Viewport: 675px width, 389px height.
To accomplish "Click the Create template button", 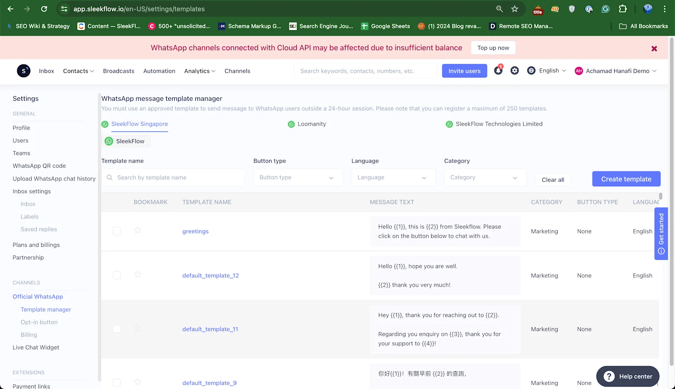I will click(626, 179).
